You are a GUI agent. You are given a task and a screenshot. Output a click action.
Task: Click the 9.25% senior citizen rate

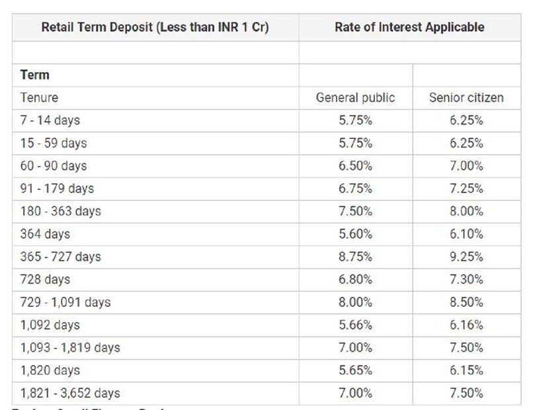click(x=466, y=257)
